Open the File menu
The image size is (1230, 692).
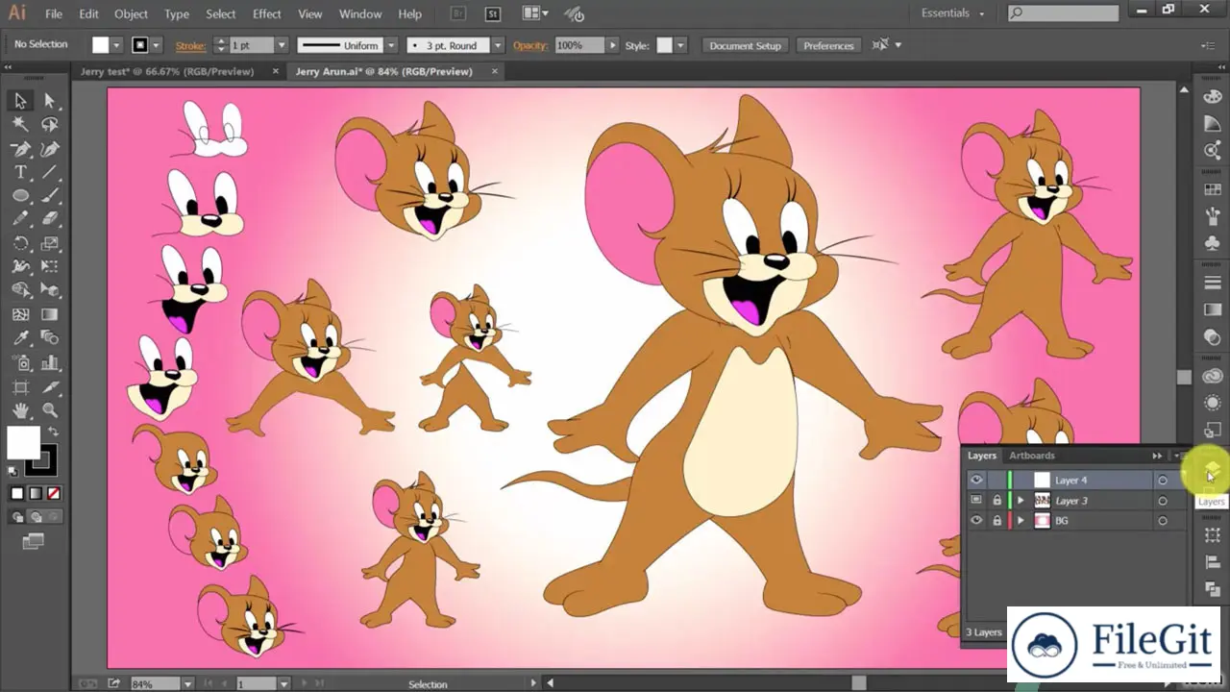54,13
